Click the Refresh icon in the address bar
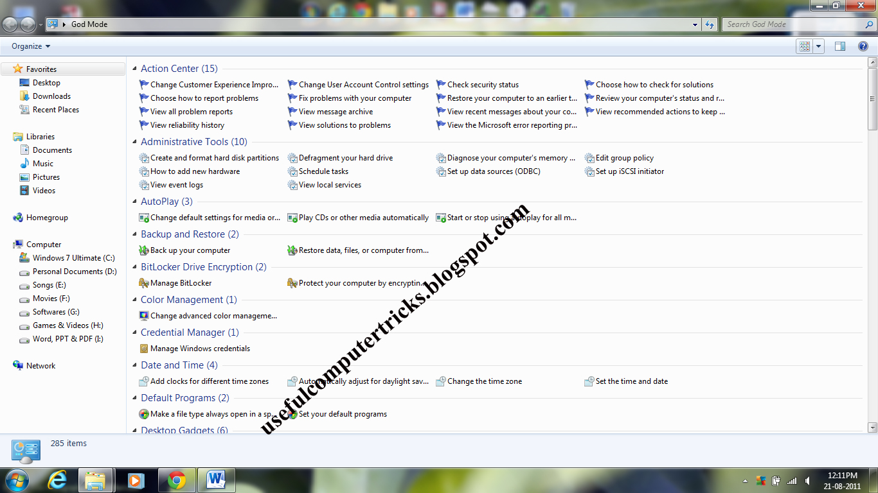Viewport: 878px width, 493px height. click(708, 24)
